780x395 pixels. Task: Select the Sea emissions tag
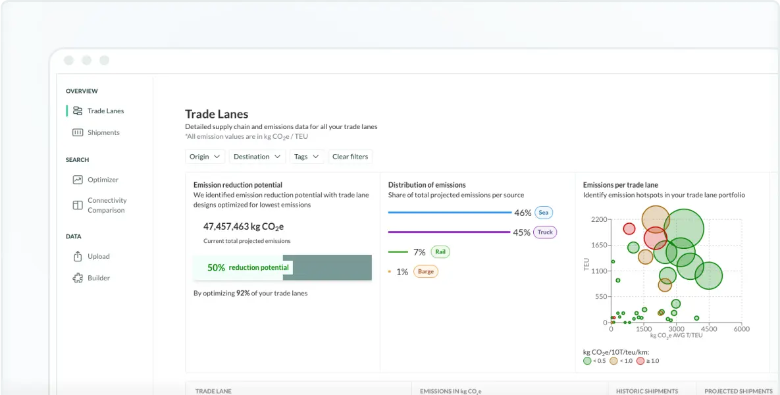543,213
